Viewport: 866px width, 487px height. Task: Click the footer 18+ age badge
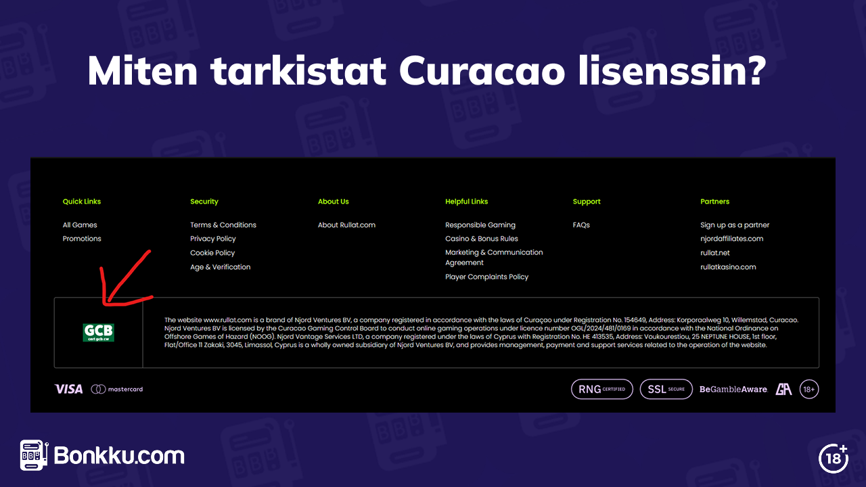809,389
